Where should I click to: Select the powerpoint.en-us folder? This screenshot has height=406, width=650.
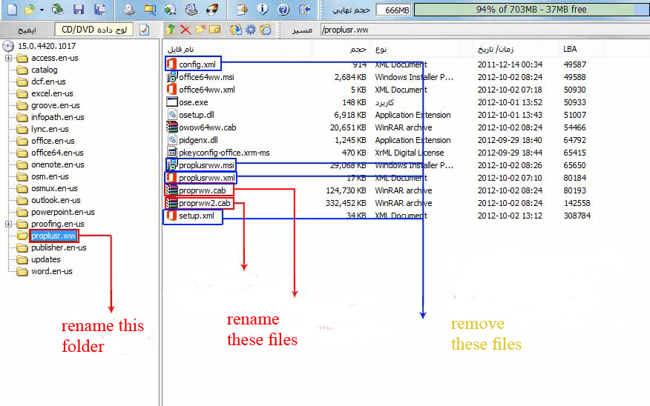(x=62, y=212)
